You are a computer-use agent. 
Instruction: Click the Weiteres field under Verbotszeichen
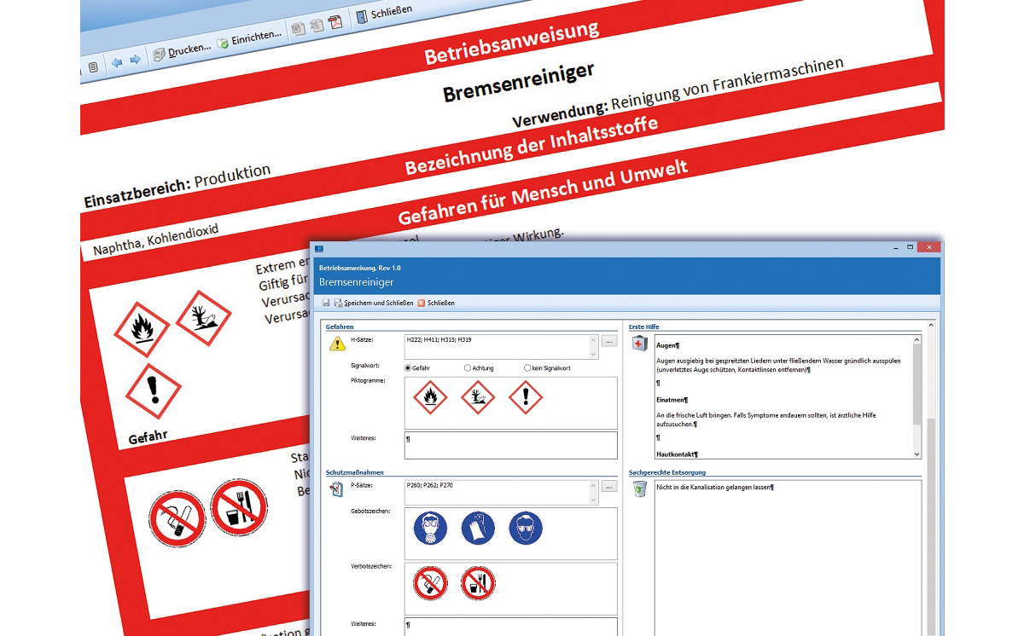[x=510, y=627]
